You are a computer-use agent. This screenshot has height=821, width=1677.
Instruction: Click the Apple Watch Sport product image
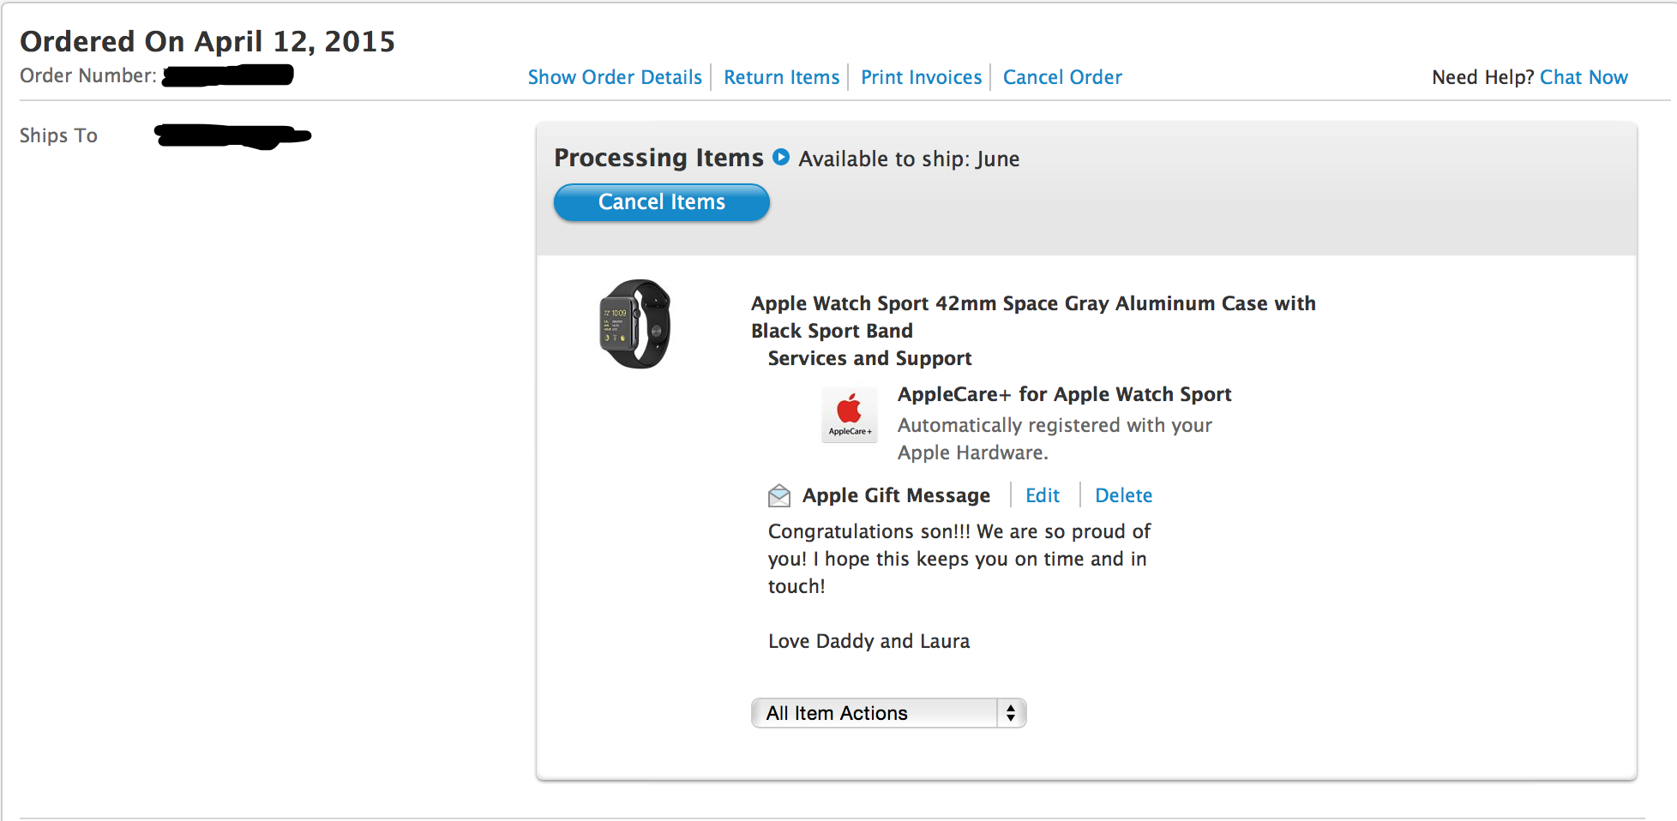click(x=635, y=324)
